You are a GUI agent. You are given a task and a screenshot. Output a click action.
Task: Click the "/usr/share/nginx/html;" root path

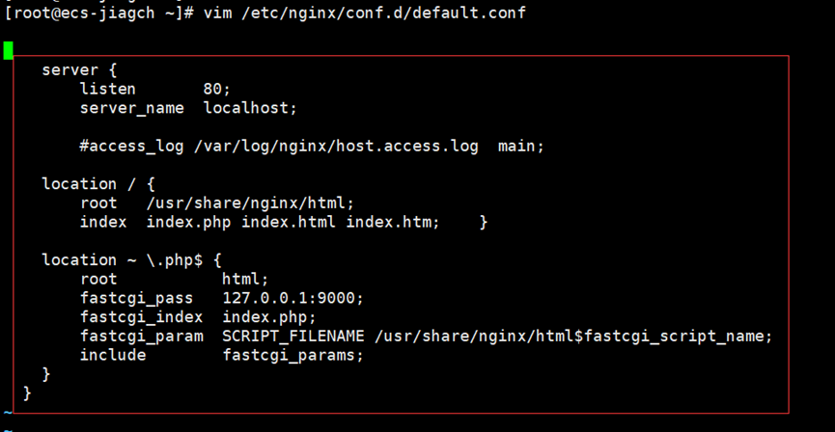(250, 202)
